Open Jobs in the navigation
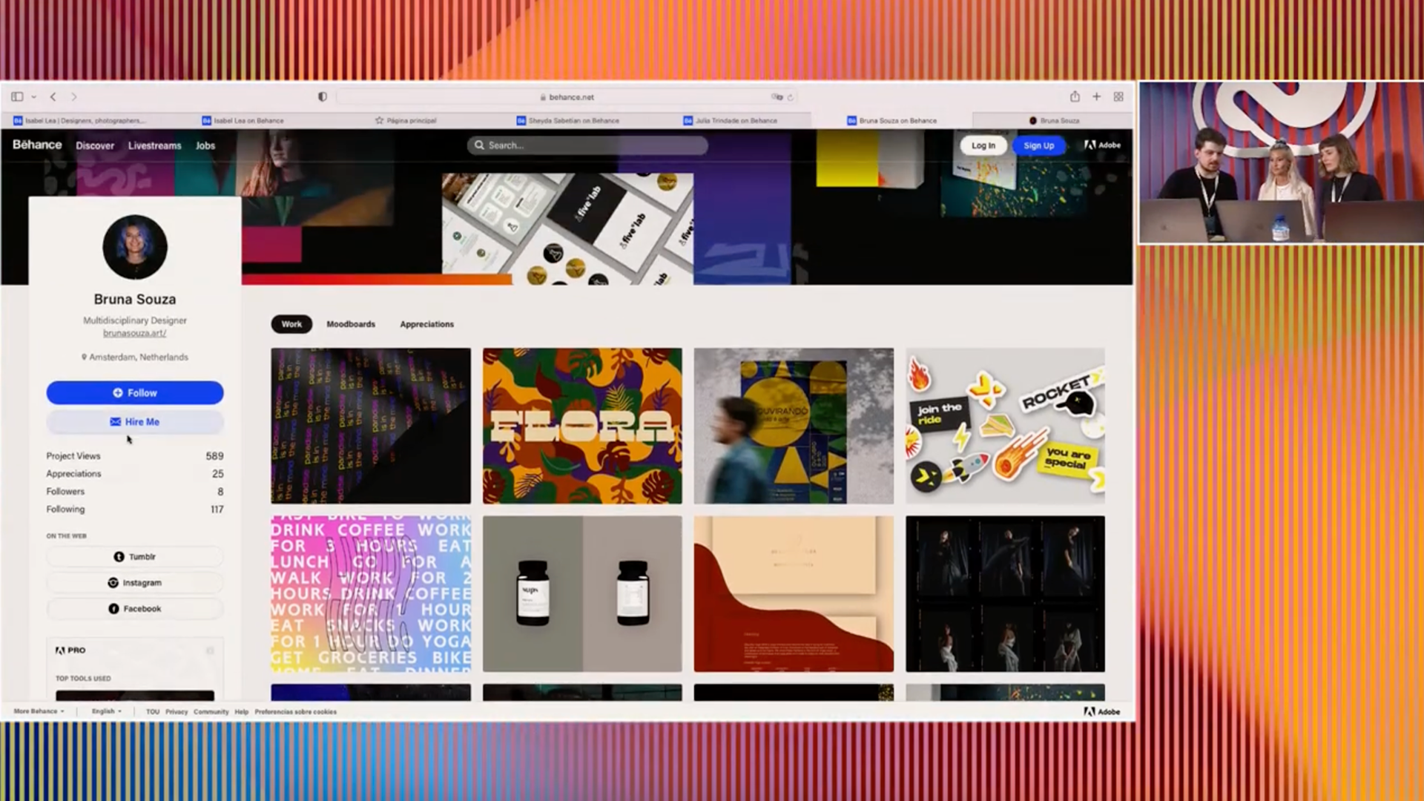Screen dimensions: 1424x801 pos(205,145)
